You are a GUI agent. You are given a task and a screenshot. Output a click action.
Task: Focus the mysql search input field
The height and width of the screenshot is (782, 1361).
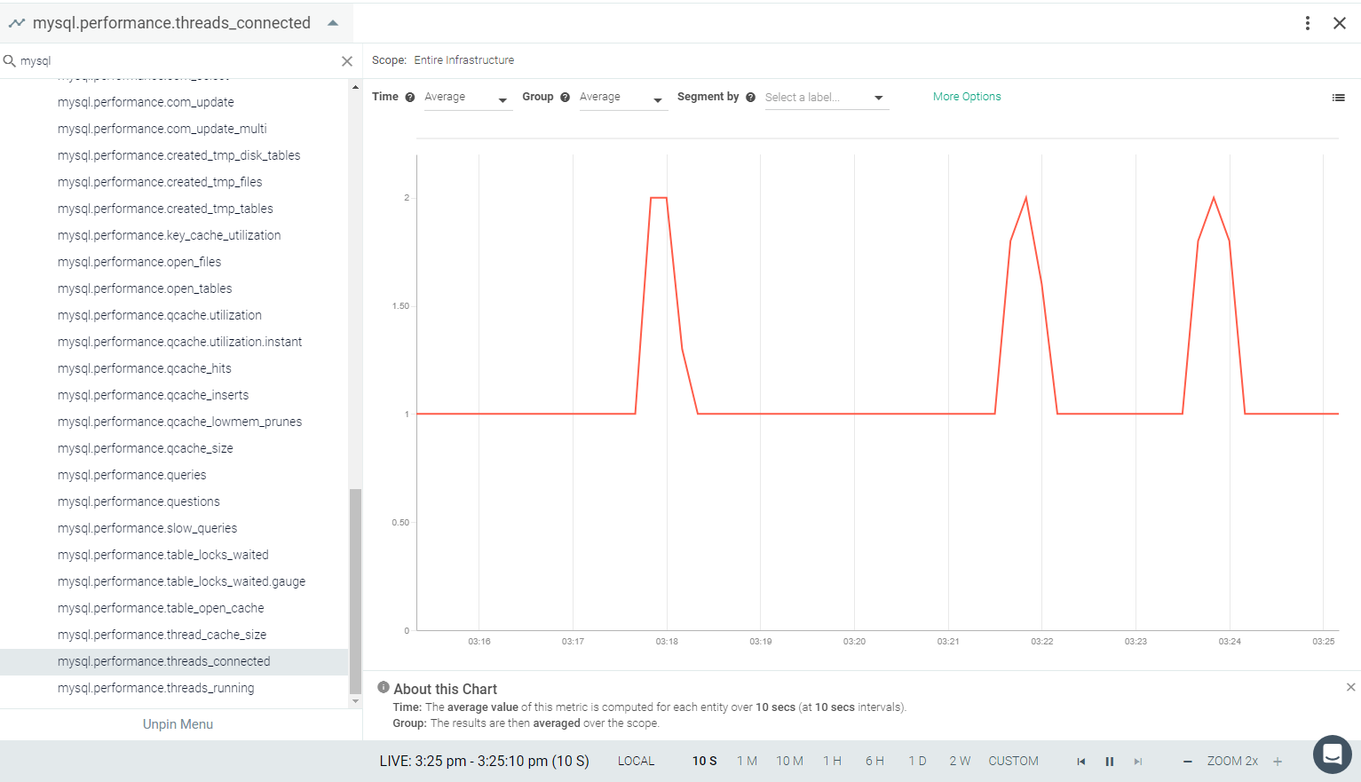click(178, 61)
